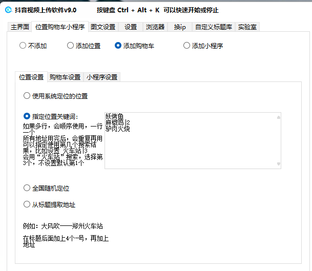
Task: Click the keyword box scrollbar down arrow
Action: pyautogui.click(x=279, y=164)
